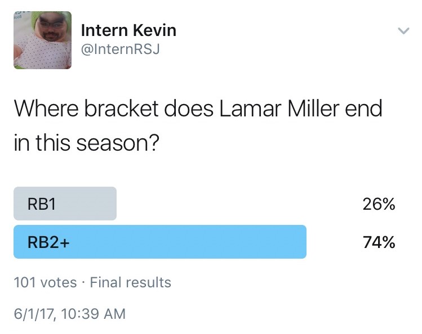Click the words Lamar Miller in tweet
Image resolution: width=422 pixels, height=334 pixels.
tap(279, 109)
